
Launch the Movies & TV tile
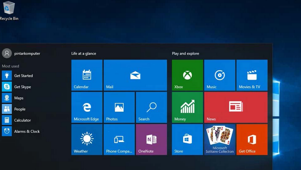point(252,75)
